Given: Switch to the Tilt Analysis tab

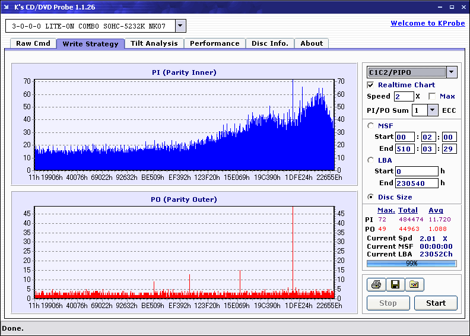Looking at the screenshot, I should 154,43.
